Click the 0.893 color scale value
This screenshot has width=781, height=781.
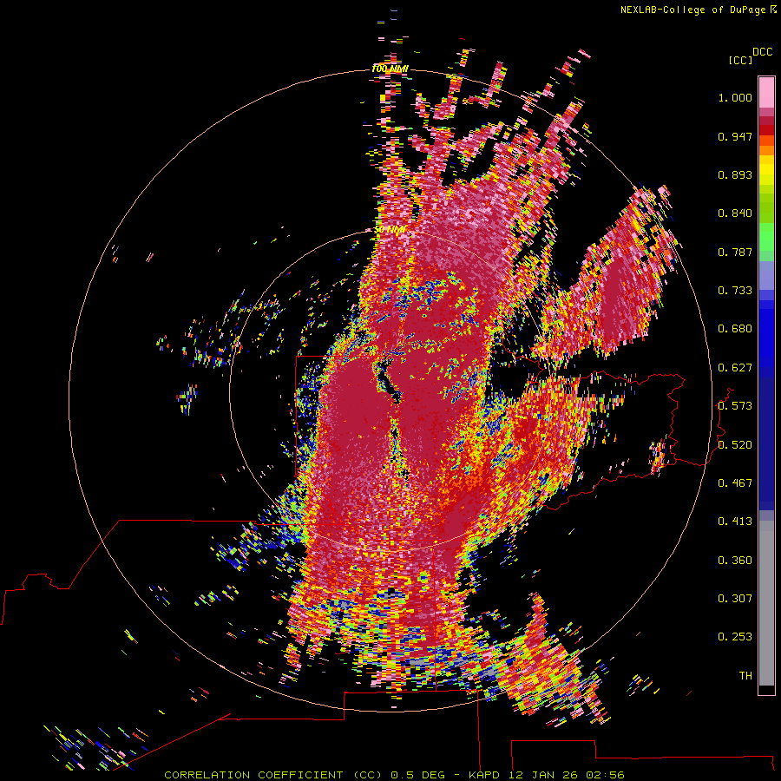point(735,174)
